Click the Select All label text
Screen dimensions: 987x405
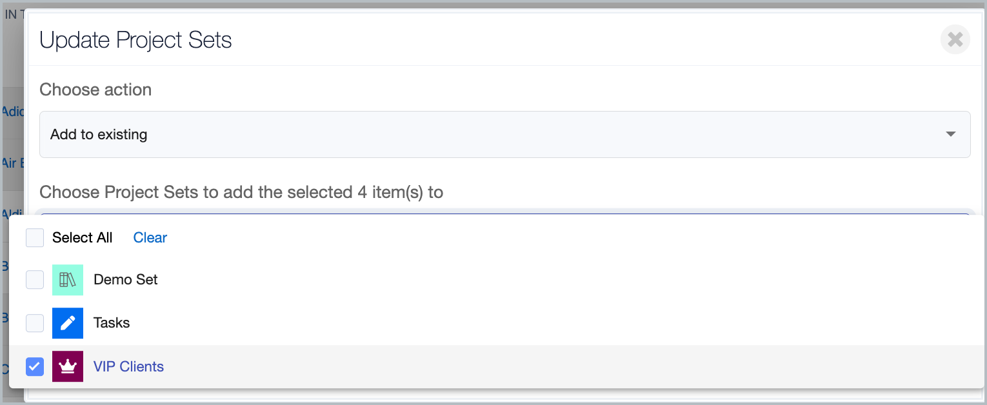coord(83,238)
